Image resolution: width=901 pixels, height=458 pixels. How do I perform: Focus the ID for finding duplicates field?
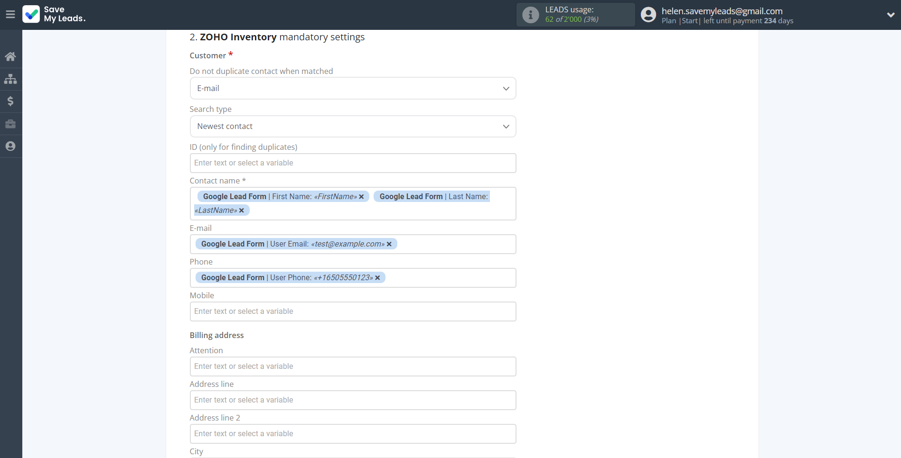click(353, 163)
